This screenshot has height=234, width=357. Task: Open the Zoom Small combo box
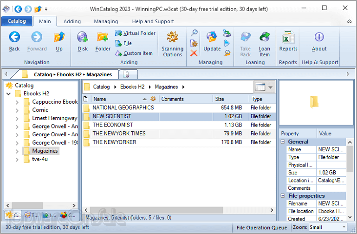pos(328,227)
